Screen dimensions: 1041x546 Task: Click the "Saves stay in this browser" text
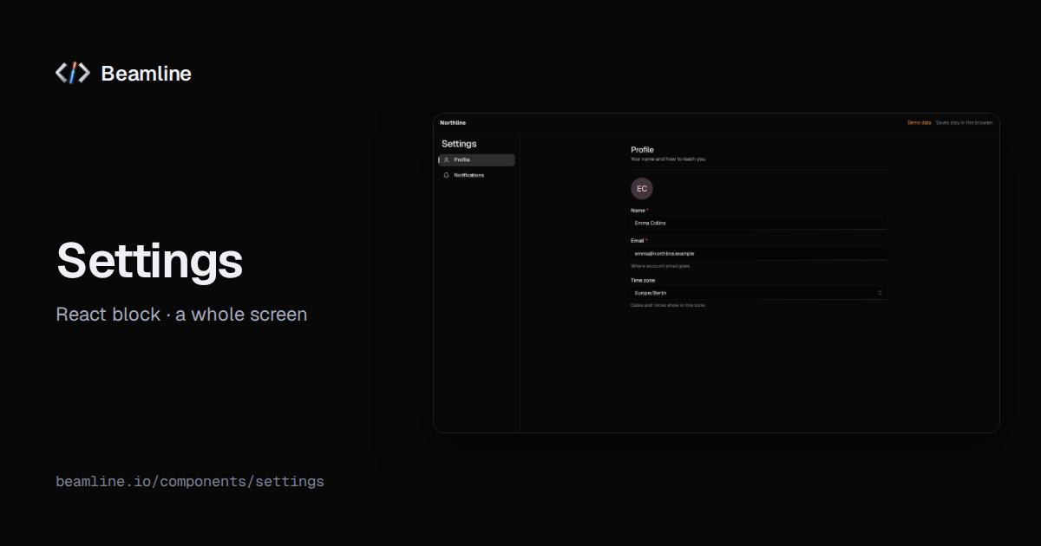click(x=964, y=122)
